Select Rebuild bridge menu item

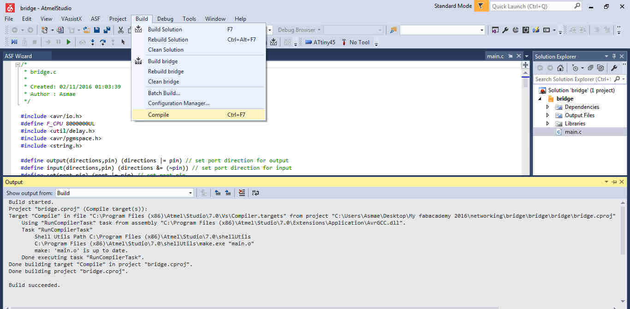pos(198,71)
